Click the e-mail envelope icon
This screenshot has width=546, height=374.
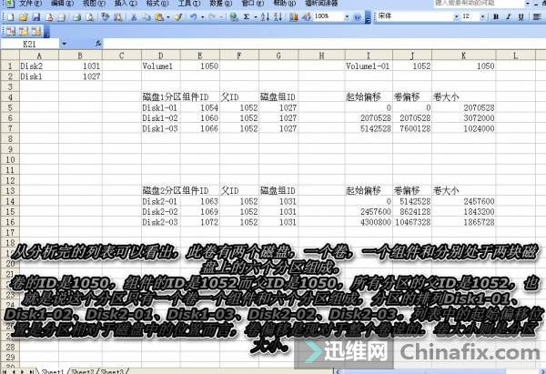61,16
